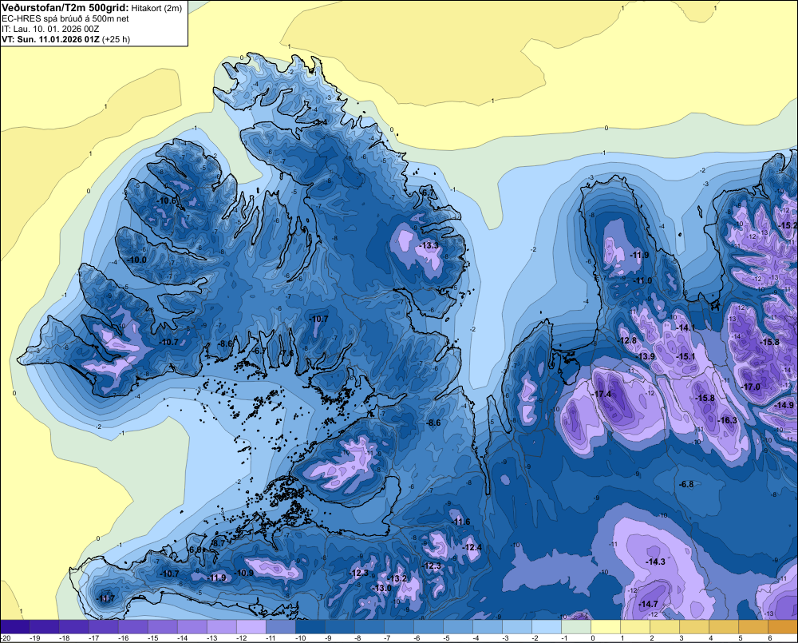
Task: Select the legend swatch labeled -19
Action: coord(44,627)
